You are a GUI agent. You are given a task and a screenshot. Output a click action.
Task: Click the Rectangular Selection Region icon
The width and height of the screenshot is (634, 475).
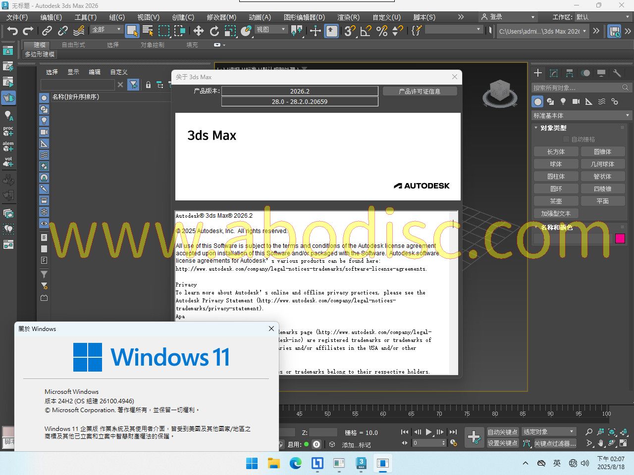(164, 31)
